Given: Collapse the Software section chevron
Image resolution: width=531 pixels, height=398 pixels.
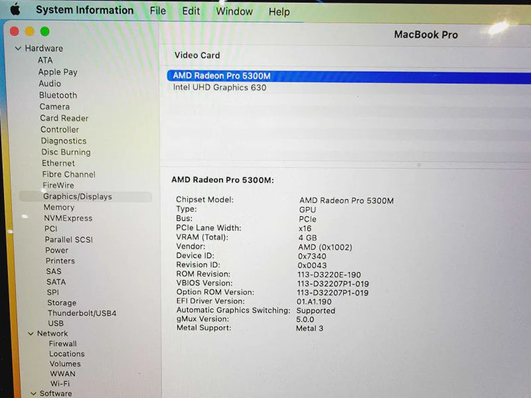Looking at the screenshot, I should 33,393.
